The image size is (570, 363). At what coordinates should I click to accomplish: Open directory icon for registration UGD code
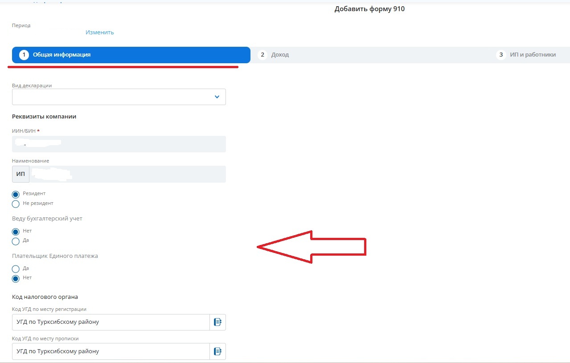pyautogui.click(x=217, y=322)
